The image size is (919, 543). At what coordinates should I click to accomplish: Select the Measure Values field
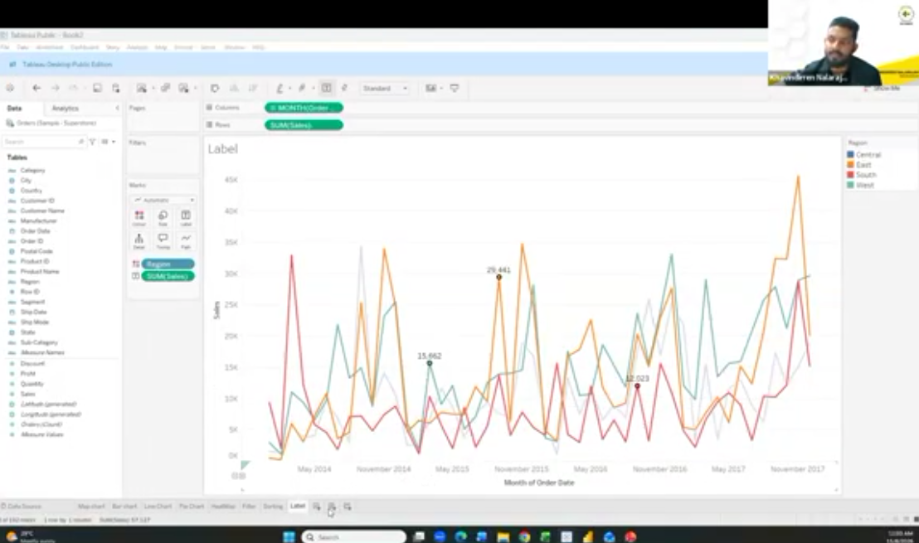pos(41,434)
